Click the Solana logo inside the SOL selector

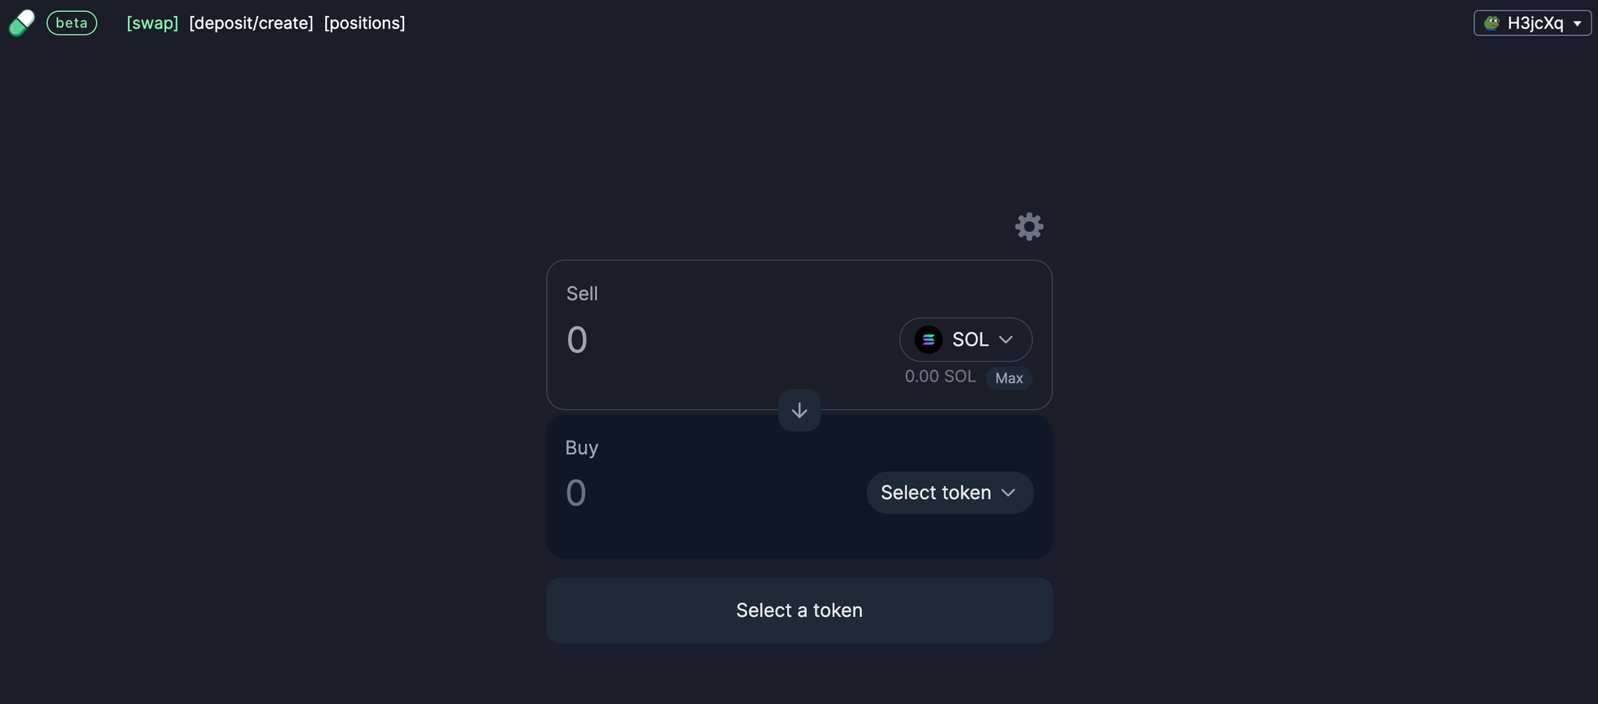click(x=928, y=339)
